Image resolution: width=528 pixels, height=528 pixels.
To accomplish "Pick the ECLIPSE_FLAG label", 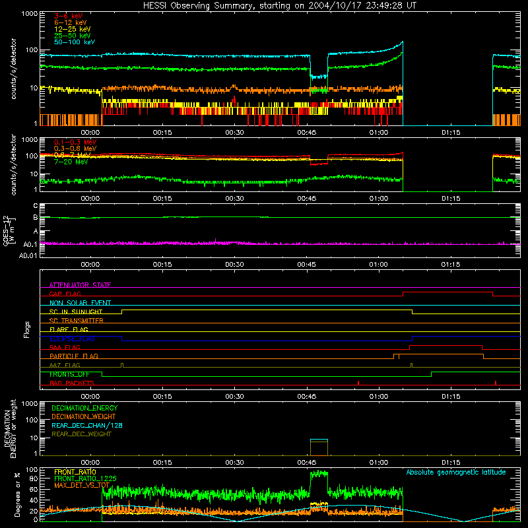I will [72, 339].
